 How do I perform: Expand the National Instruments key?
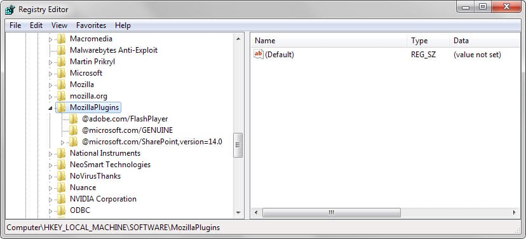coord(51,154)
